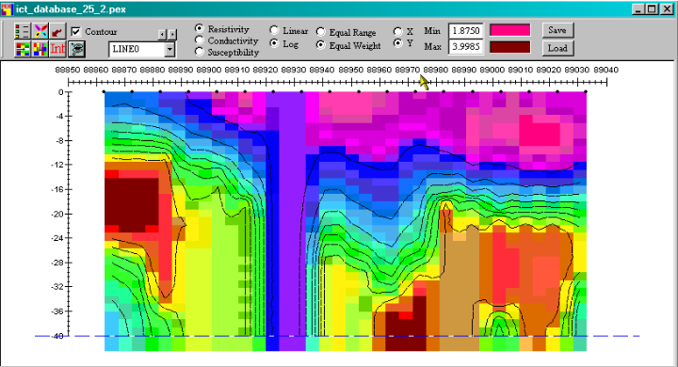The width and height of the screenshot is (678, 367).
Task: Click the Save button
Action: click(557, 30)
